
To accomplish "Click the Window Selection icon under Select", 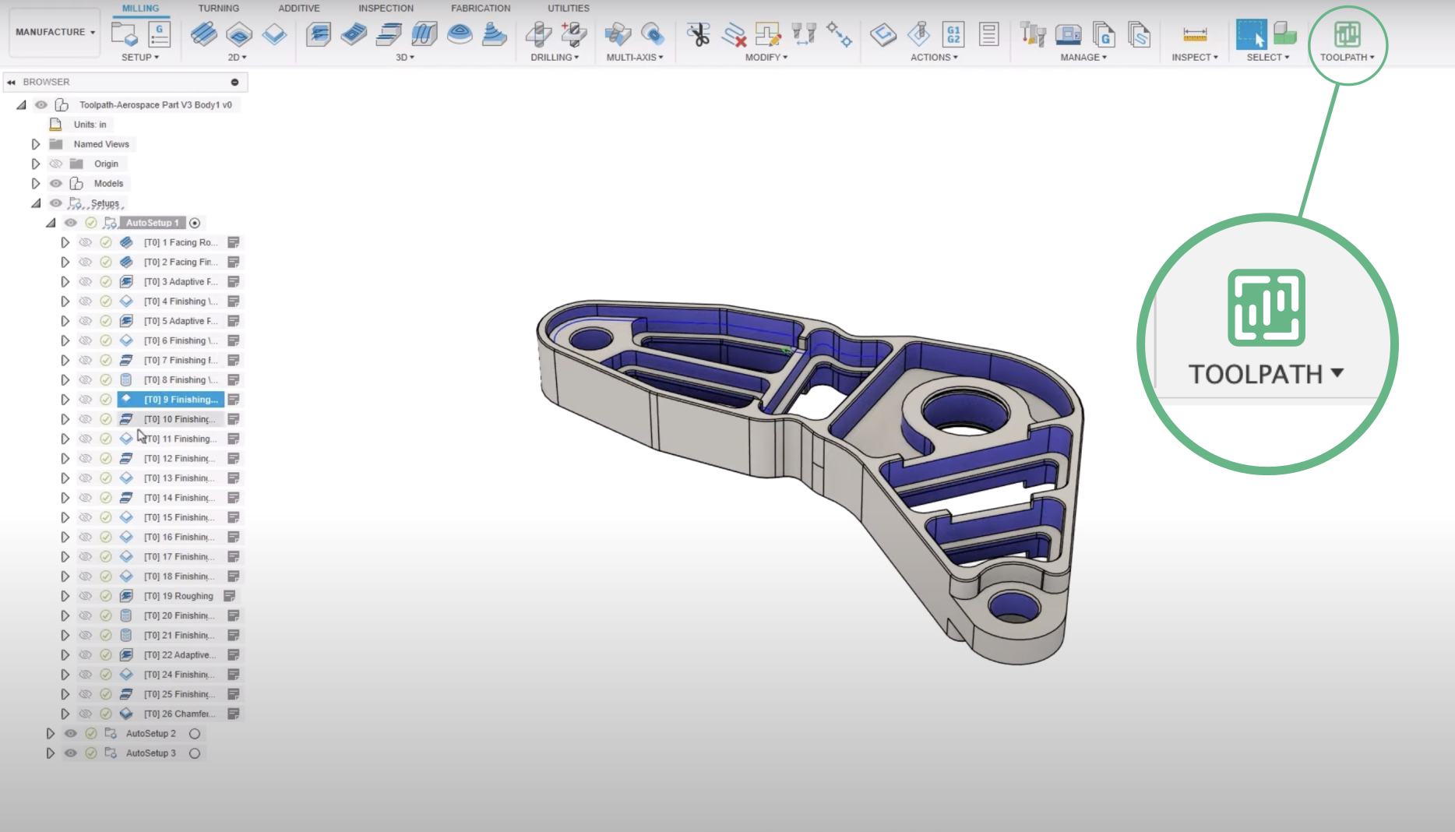I will (1250, 33).
